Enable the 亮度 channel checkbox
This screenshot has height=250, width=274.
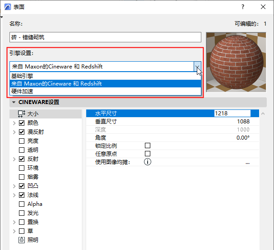tap(22, 141)
